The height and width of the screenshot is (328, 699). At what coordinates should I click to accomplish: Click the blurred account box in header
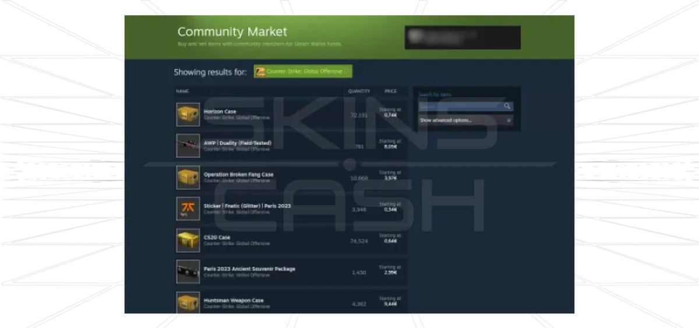463,37
